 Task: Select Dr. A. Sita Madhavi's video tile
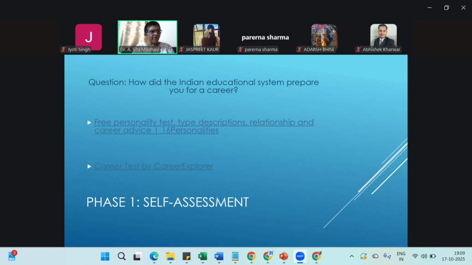coord(147,37)
